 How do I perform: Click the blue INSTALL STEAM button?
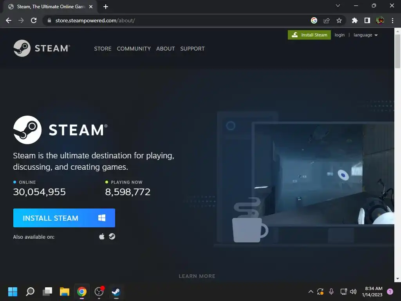pyautogui.click(x=64, y=218)
